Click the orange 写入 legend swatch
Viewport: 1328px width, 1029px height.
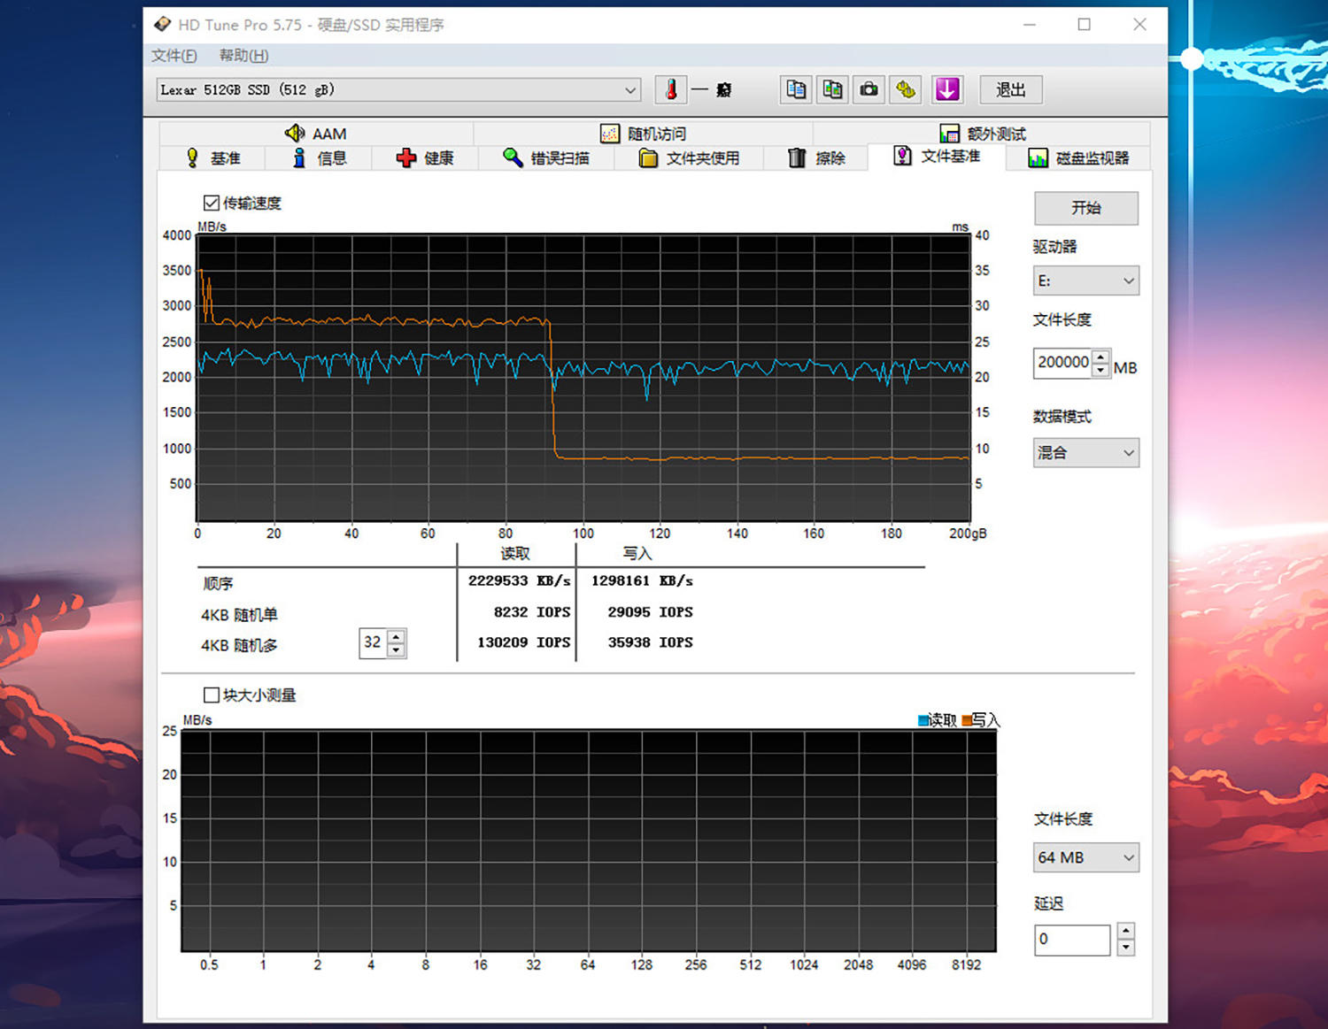[x=967, y=720]
